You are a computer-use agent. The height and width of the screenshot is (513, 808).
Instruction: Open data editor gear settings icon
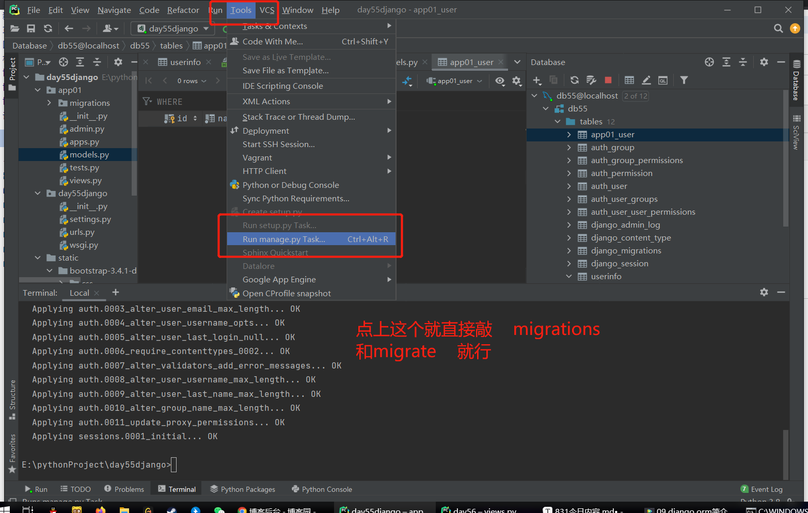516,81
